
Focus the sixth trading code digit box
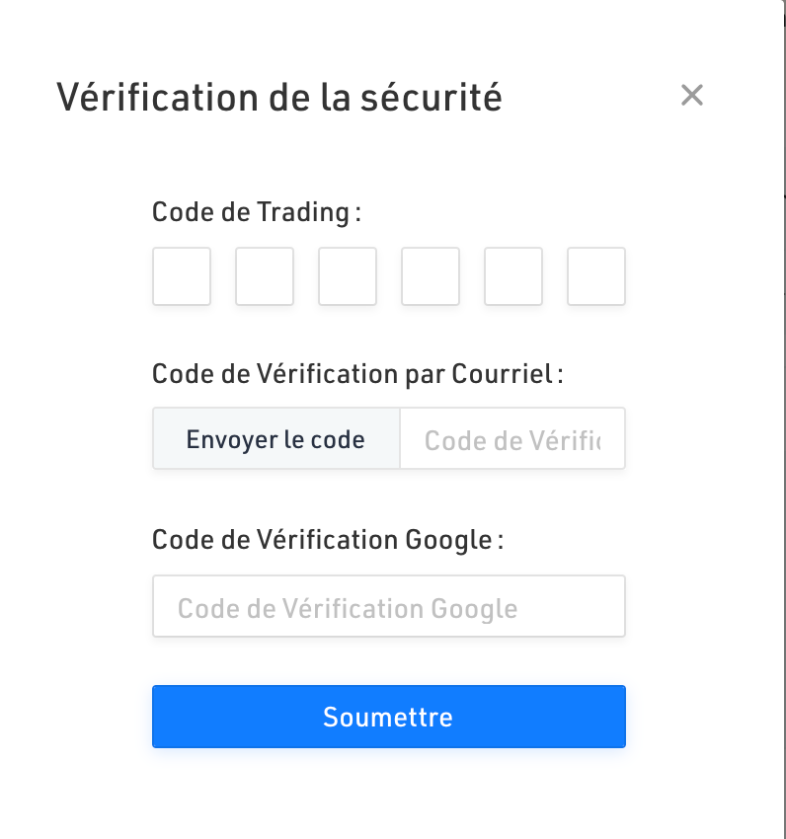[596, 276]
